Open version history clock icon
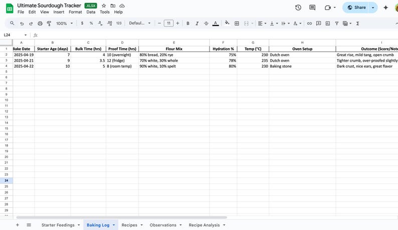This screenshot has width=398, height=230. pos(298,8)
